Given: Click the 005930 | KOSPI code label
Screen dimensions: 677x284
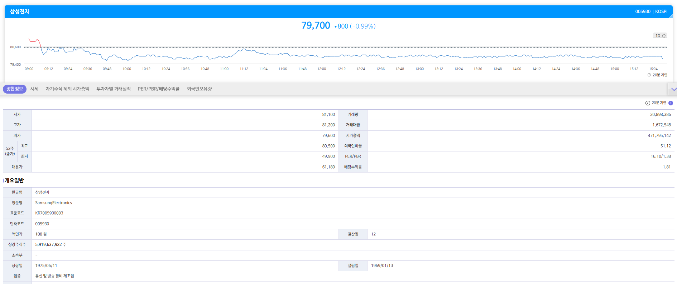Looking at the screenshot, I should tap(651, 11).
